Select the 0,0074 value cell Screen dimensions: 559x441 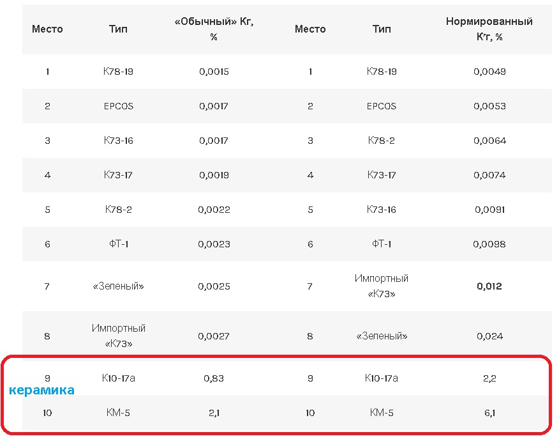tap(489, 175)
